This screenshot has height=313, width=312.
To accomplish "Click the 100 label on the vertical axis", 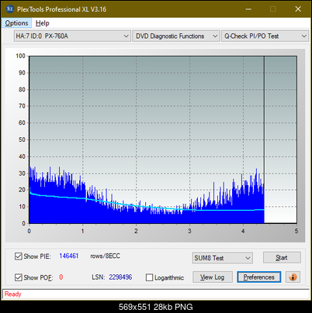I will click(x=20, y=56).
